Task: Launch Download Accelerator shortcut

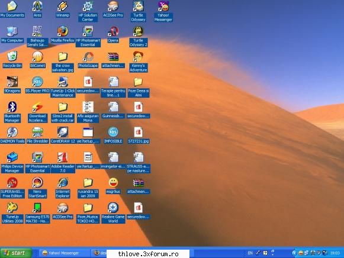Action: 37,112
